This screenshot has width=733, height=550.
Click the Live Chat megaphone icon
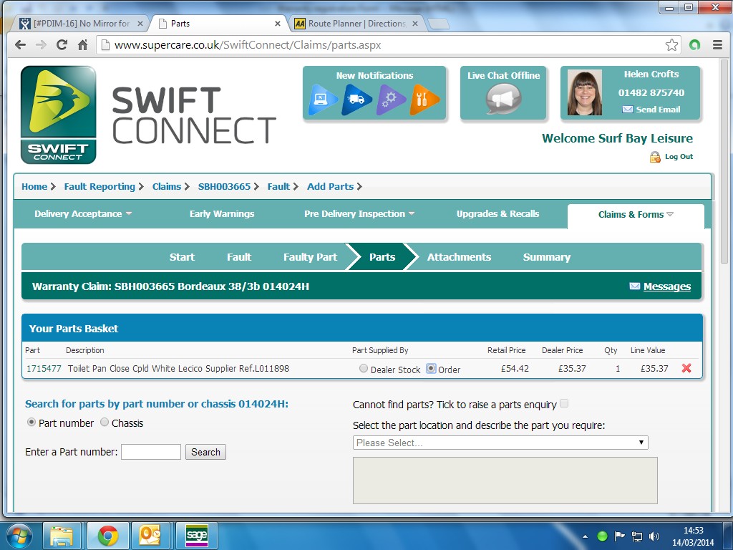click(x=503, y=99)
